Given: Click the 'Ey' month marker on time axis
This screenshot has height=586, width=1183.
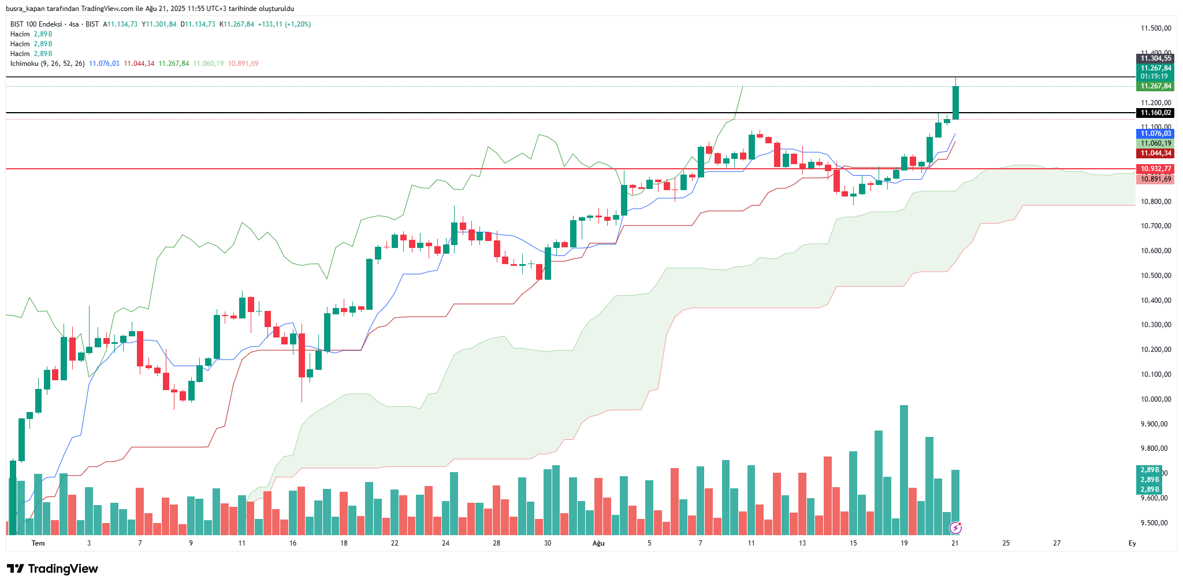Looking at the screenshot, I should pos(1132,543).
